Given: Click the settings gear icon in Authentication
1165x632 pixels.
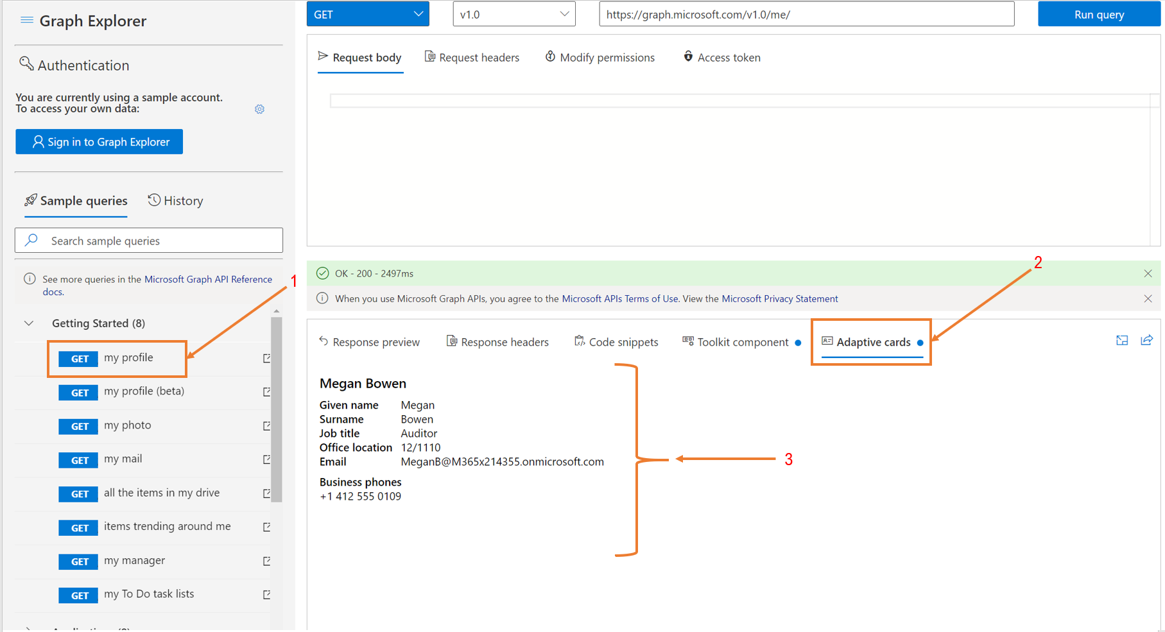Looking at the screenshot, I should 259,109.
